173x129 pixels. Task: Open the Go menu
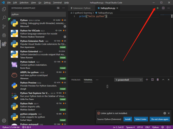40,3
